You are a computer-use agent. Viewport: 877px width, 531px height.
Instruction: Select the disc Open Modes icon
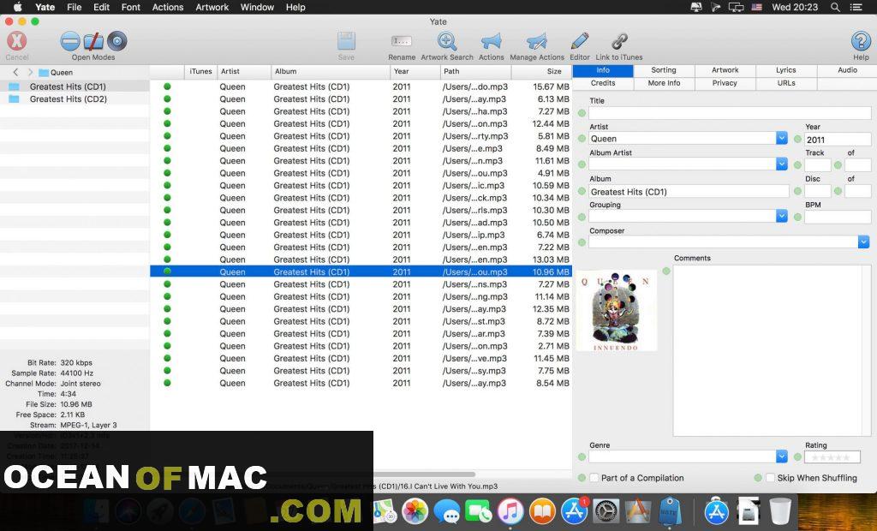116,41
